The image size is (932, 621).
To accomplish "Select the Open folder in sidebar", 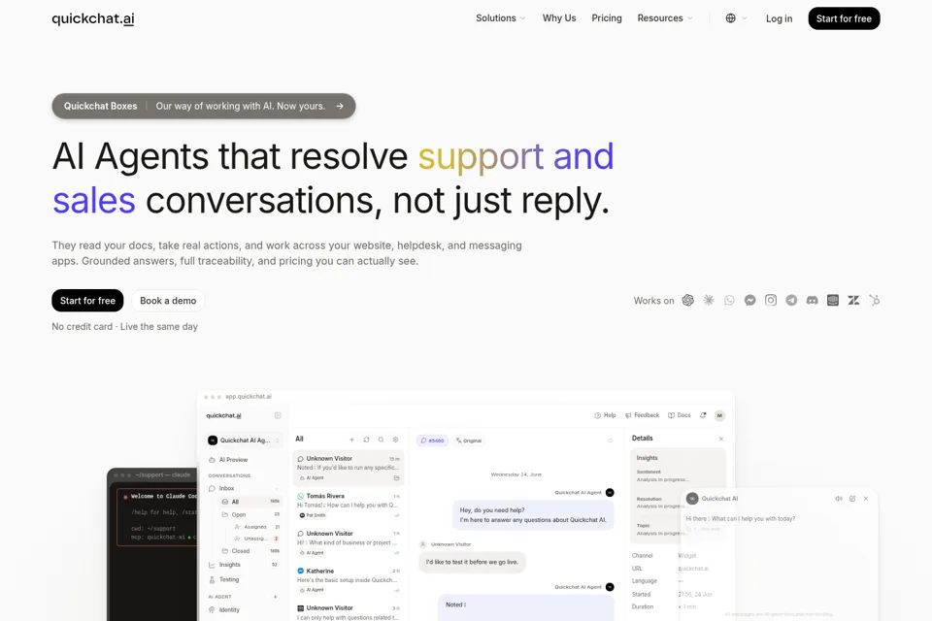I will [x=250, y=514].
